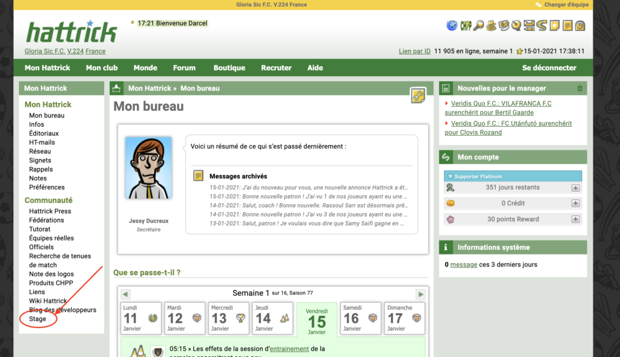The image size is (620, 357).
Task: Follow the entraînement link
Action: (x=289, y=349)
